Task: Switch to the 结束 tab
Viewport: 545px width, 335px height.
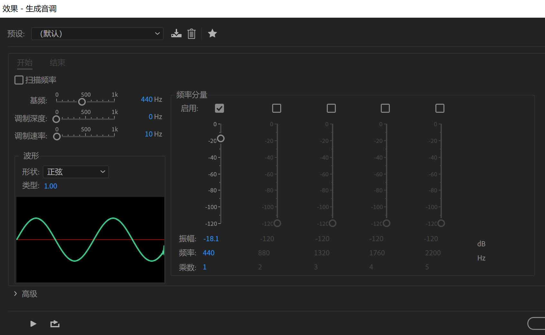Action: [58, 62]
